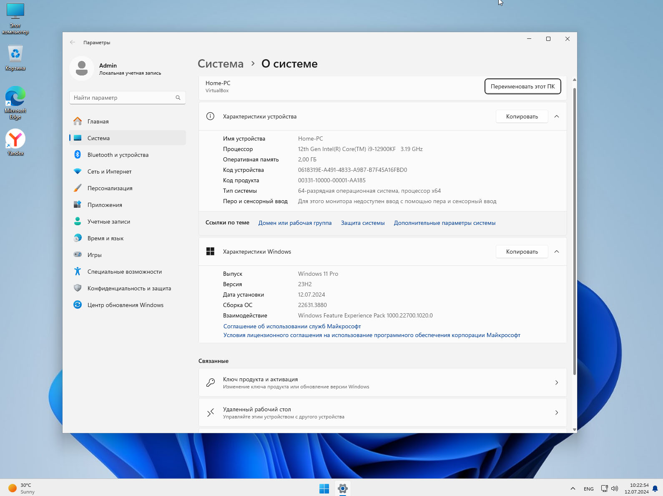
Task: Collapse the device specifications section
Action: [557, 116]
